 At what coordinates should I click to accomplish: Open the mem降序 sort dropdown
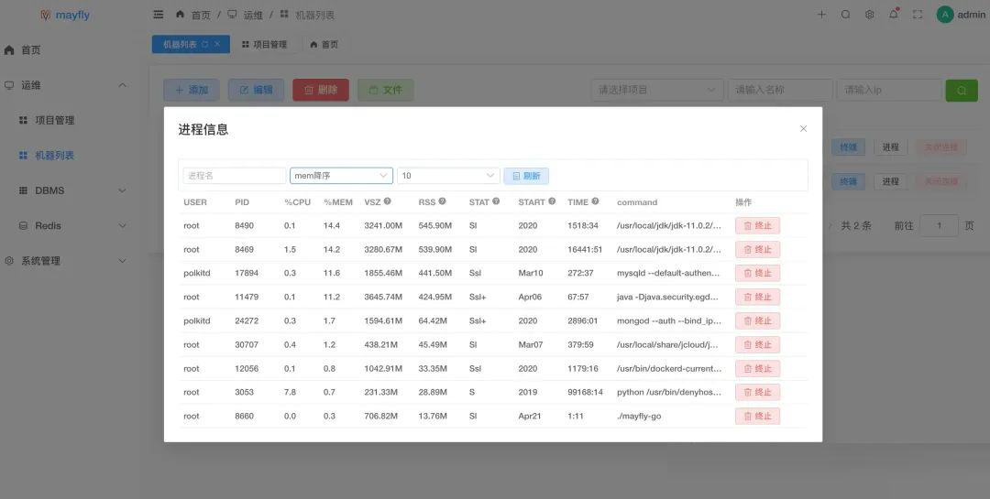[x=341, y=176]
